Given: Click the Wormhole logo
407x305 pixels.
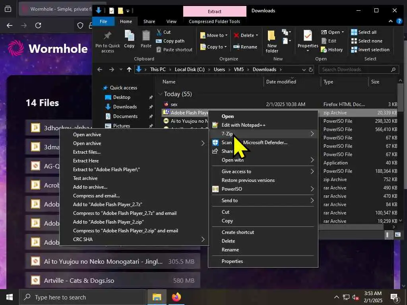Looking at the screenshot, I should point(48,48).
